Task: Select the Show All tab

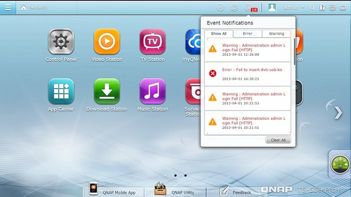Action: 219,33
